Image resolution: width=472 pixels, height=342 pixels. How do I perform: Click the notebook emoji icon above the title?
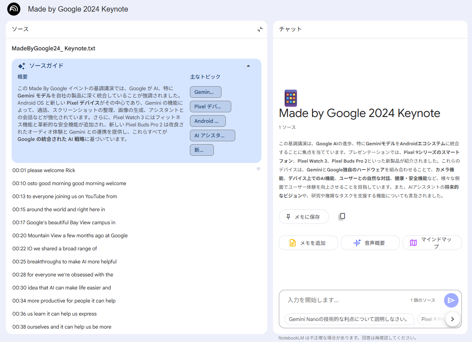291,98
